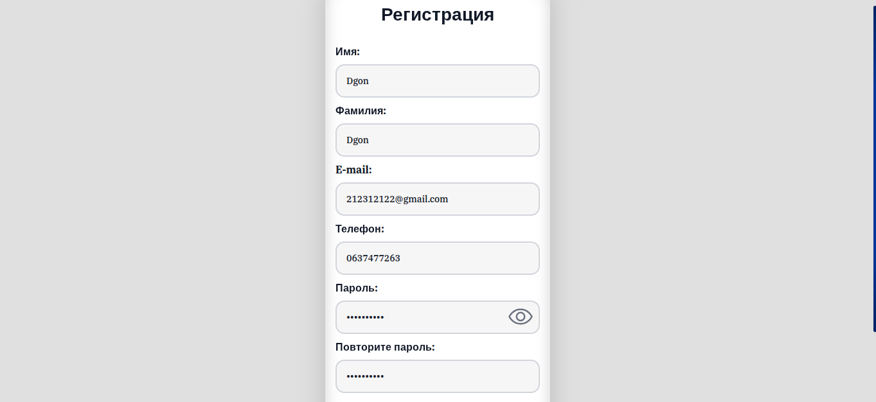Select the E-mail input field

click(437, 199)
